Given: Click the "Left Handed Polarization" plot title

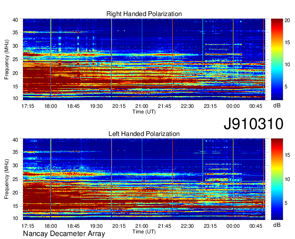Looking at the screenshot, I should click(144, 134).
